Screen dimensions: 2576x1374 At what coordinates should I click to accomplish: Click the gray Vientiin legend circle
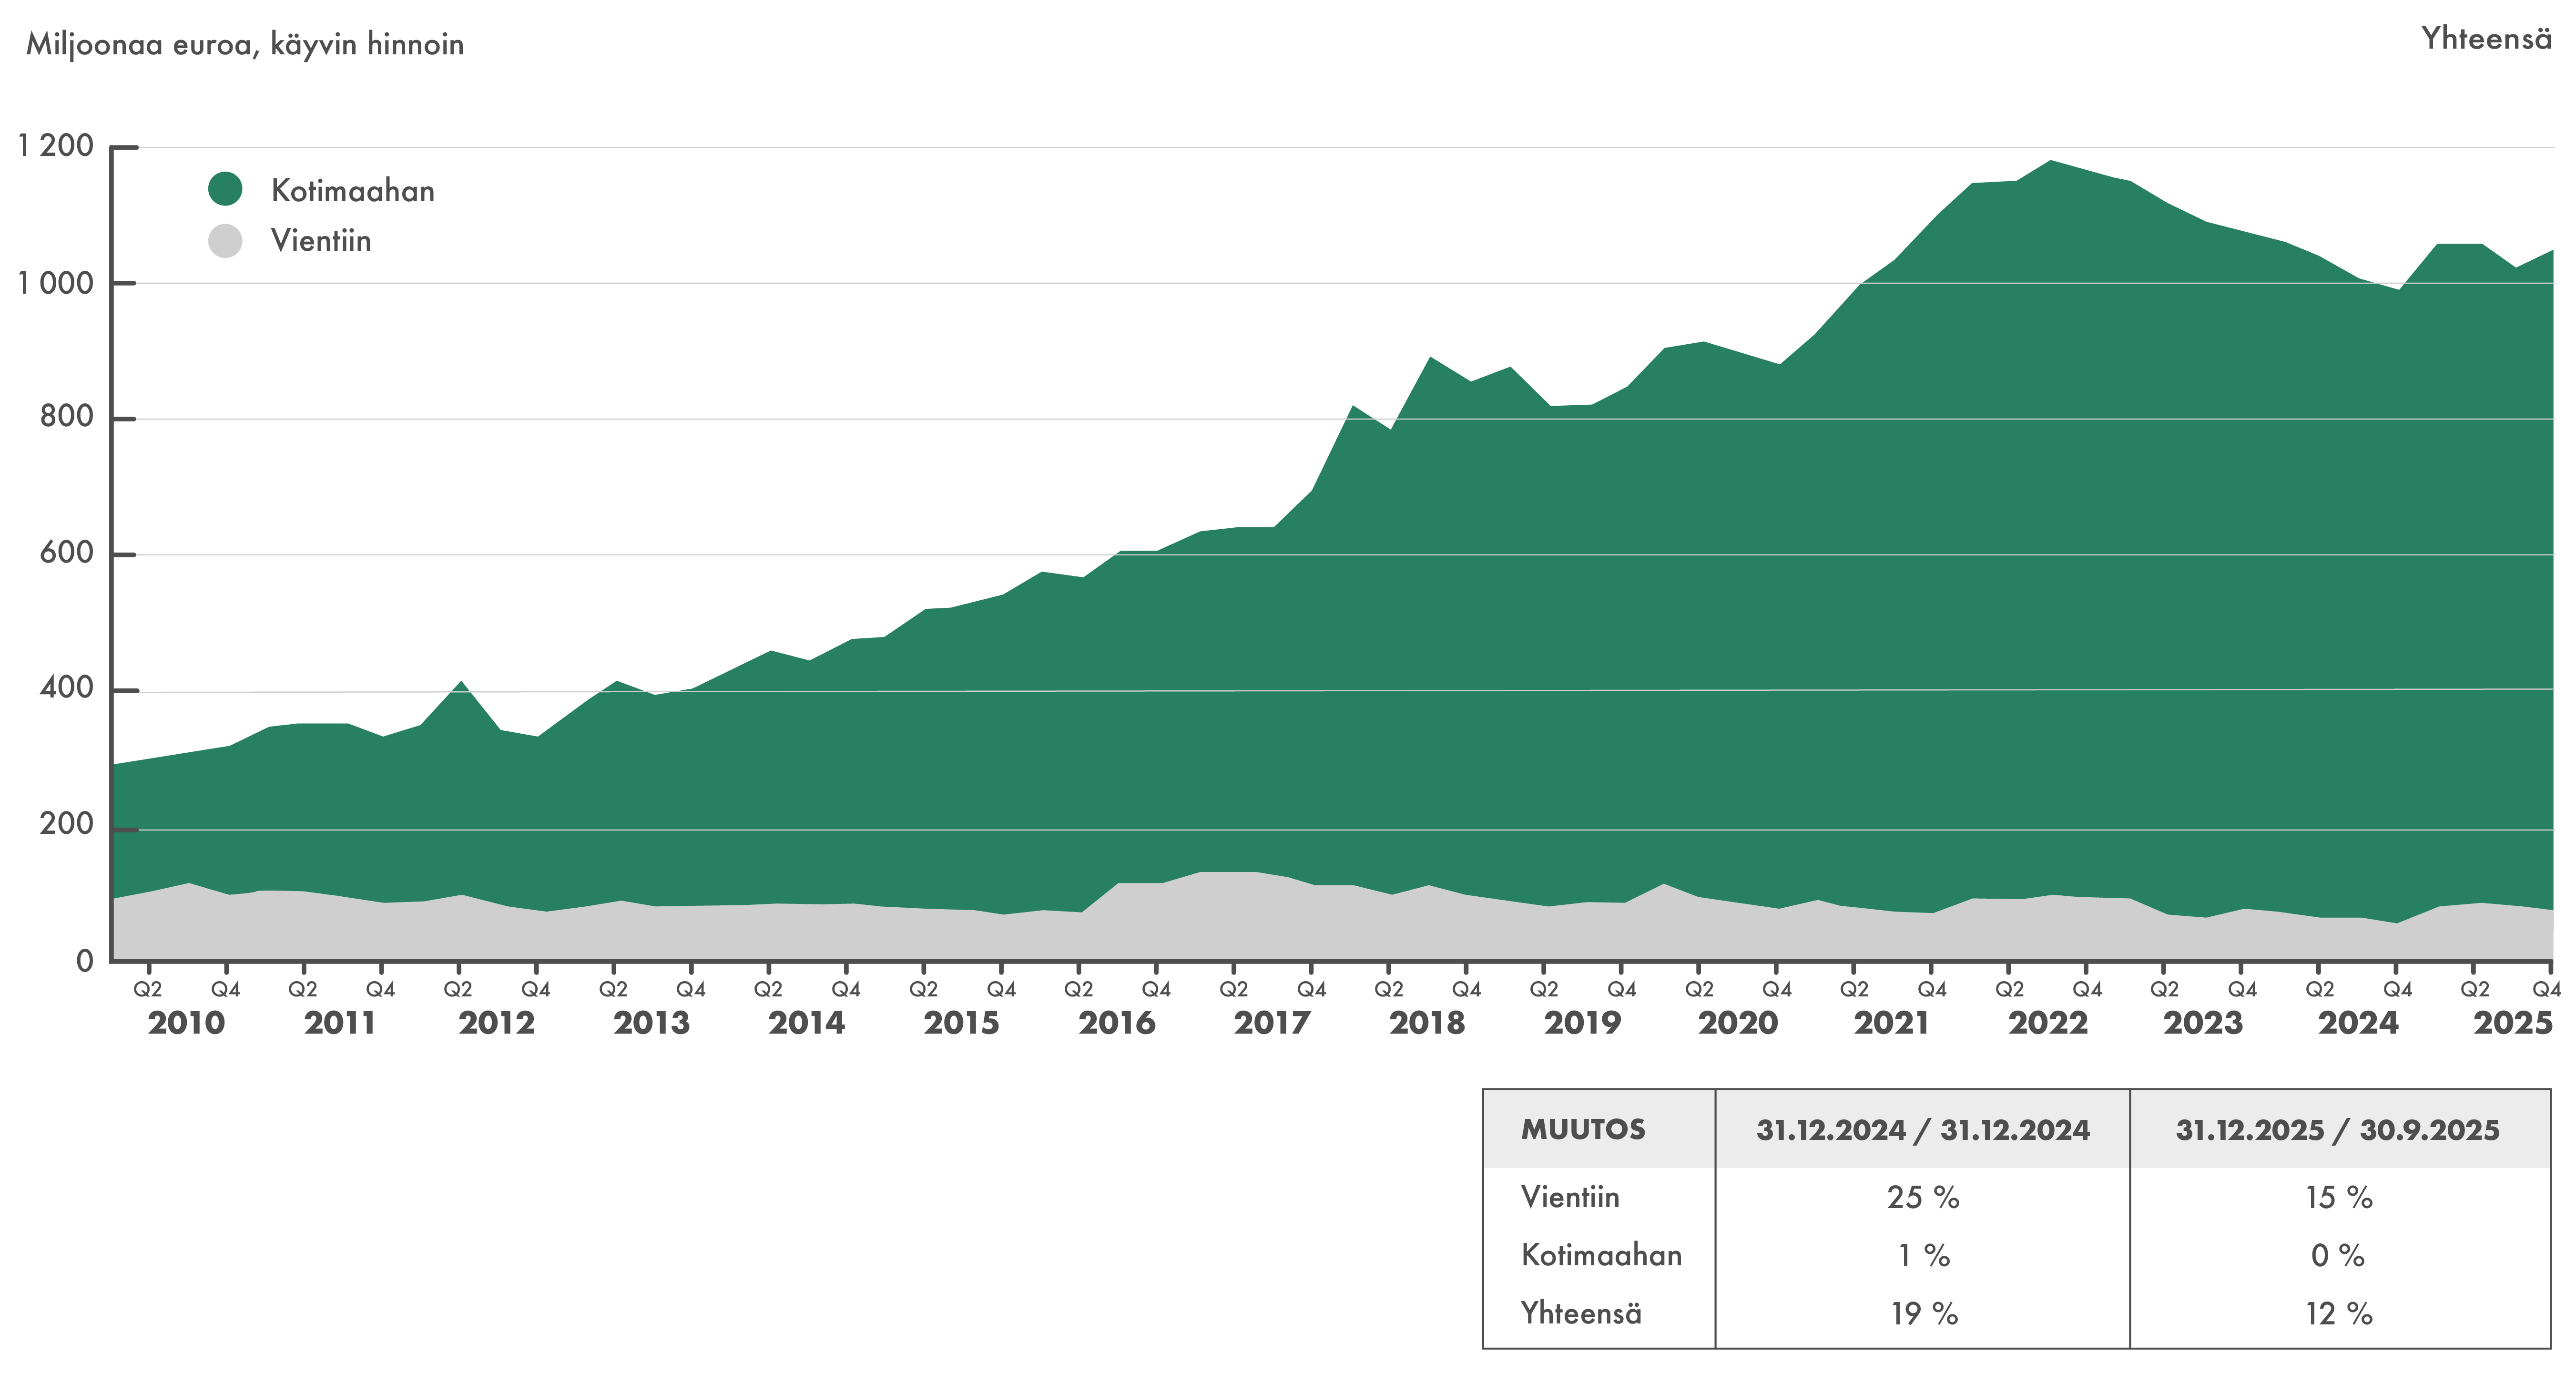pyautogui.click(x=225, y=241)
